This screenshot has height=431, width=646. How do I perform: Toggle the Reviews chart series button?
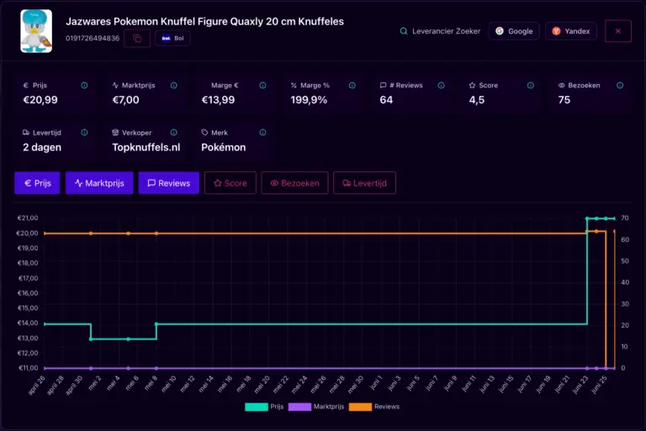169,183
